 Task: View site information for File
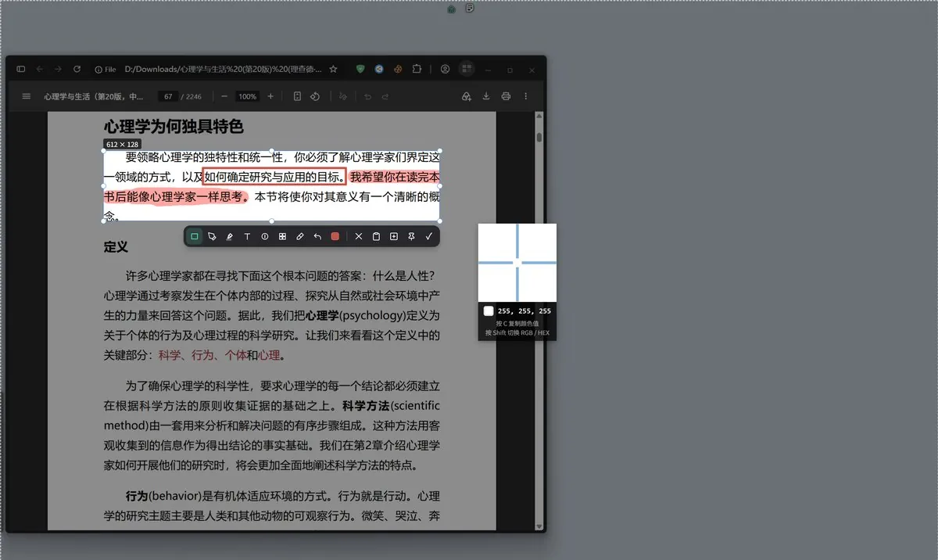(x=106, y=69)
